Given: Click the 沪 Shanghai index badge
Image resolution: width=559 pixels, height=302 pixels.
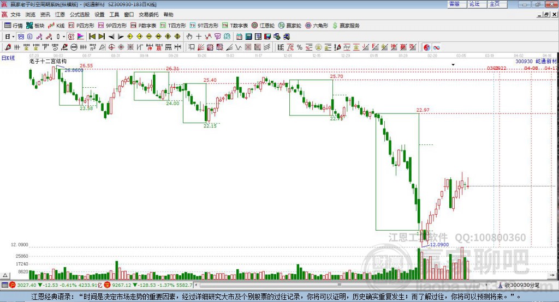Looking at the screenshot, I should tap(13, 285).
